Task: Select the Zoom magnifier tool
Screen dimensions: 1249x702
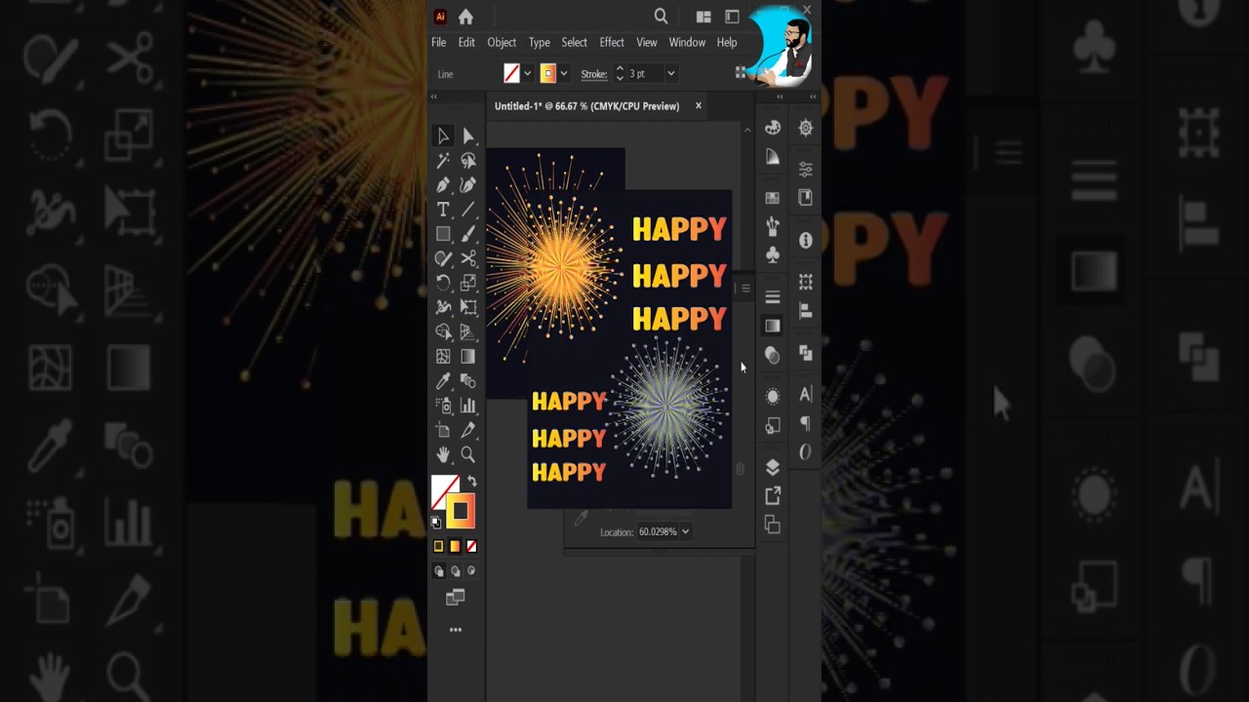Action: pos(468,454)
